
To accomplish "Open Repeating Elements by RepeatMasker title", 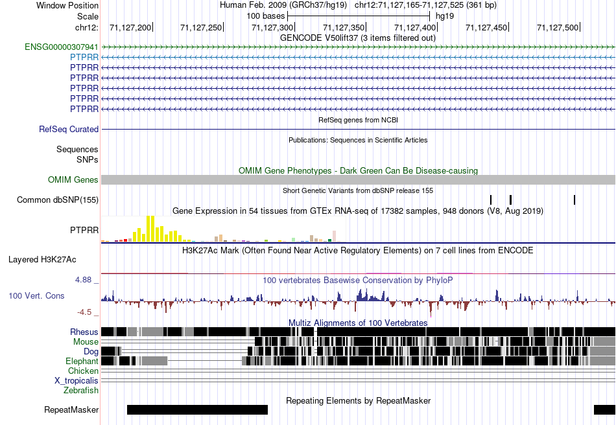I will pos(358,400).
